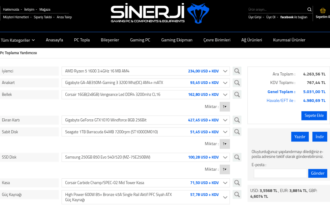
Task: Open Çevre Birimleri menu item
Action: pyautogui.click(x=217, y=40)
